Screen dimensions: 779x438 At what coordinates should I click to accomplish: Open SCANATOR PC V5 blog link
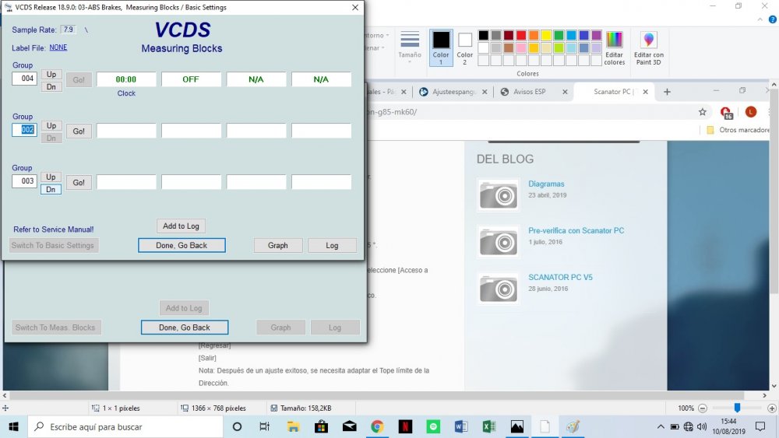tap(560, 277)
